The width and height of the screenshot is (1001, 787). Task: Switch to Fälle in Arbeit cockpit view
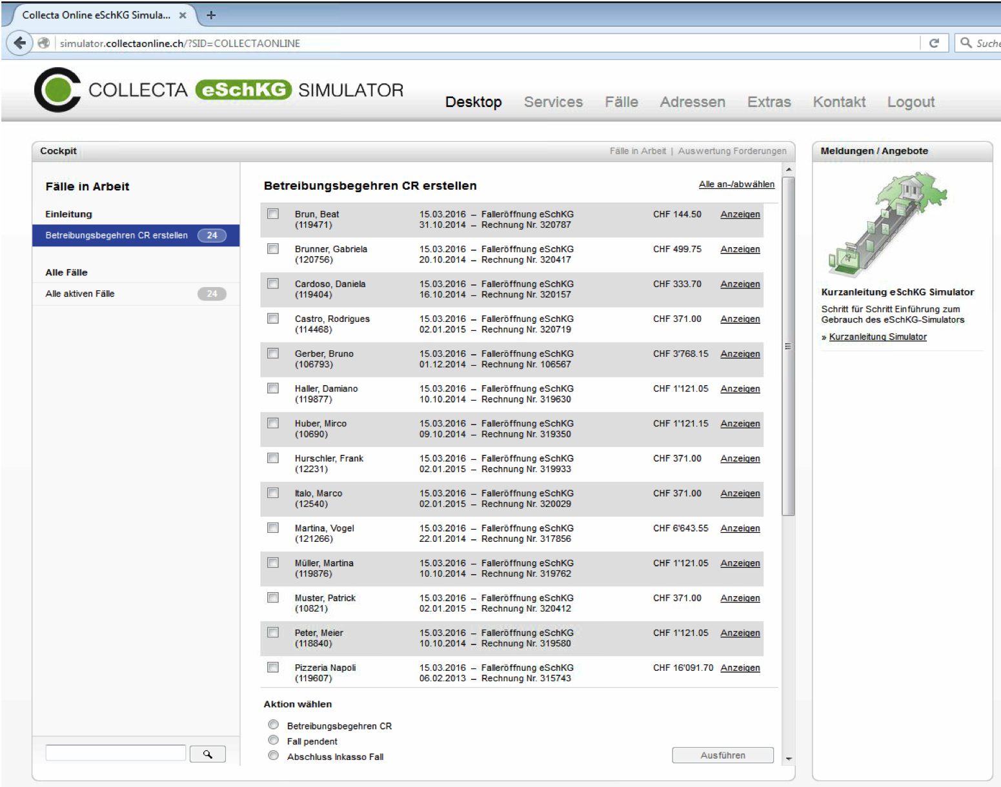638,151
